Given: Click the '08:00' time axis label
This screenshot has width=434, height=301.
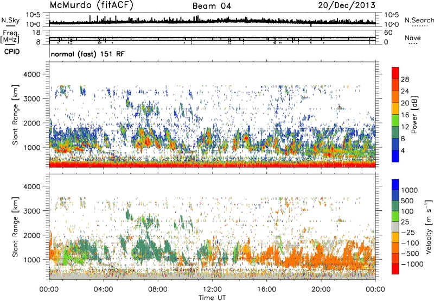Looking at the screenshot, I should (x=158, y=290).
